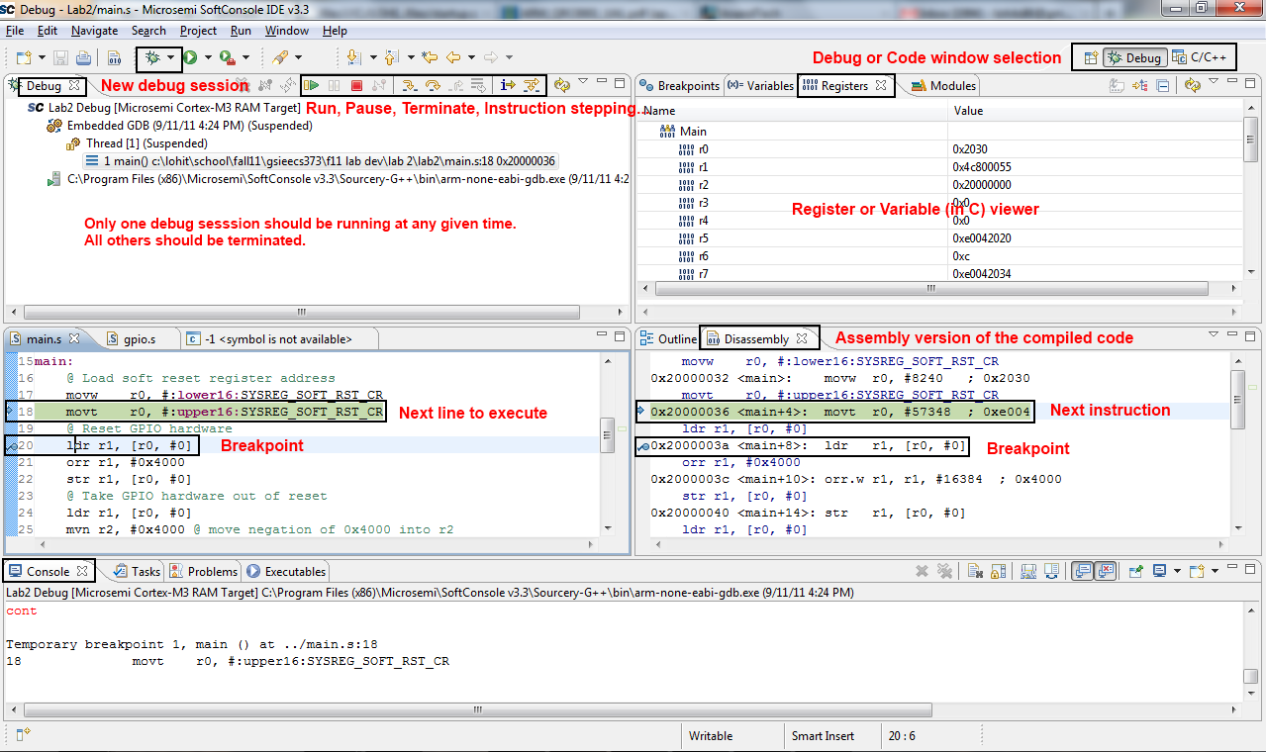Open the Project menu

[x=198, y=31]
